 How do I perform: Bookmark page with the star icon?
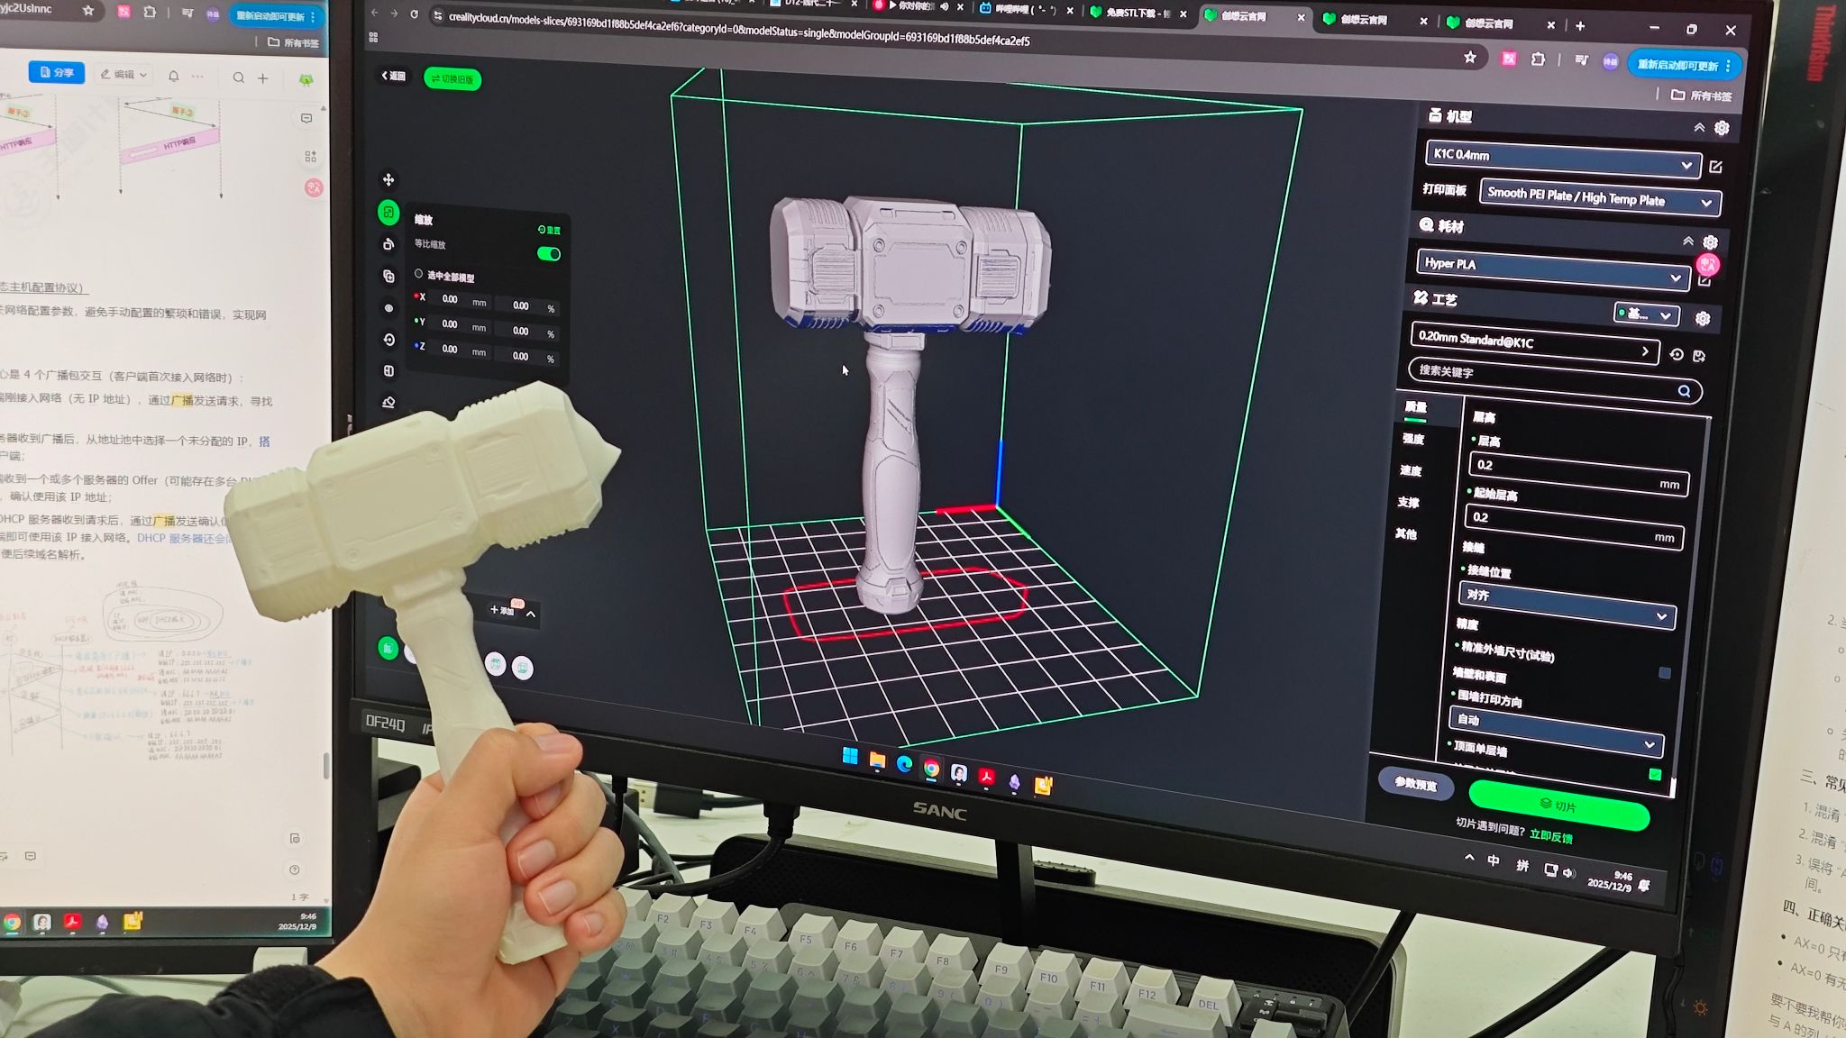point(1470,58)
